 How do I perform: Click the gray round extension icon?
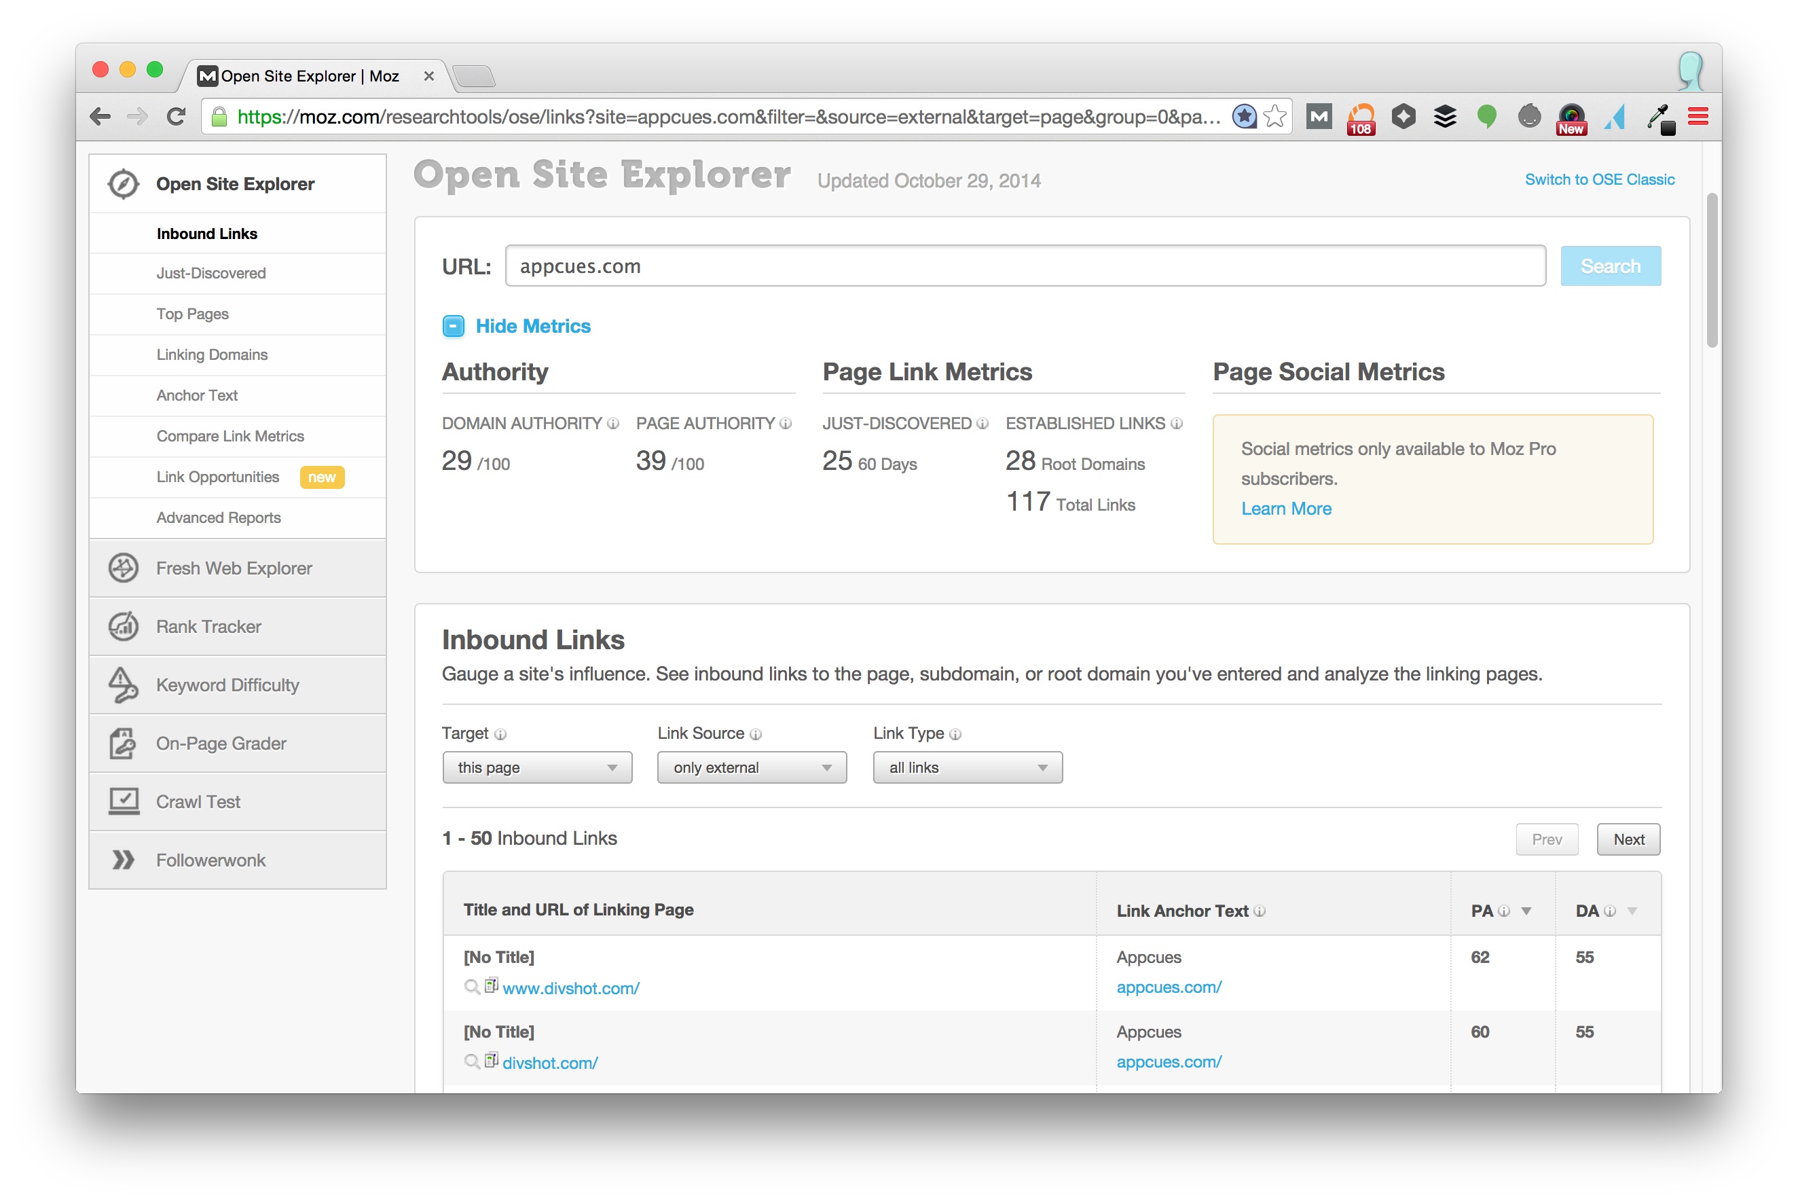point(1529,117)
